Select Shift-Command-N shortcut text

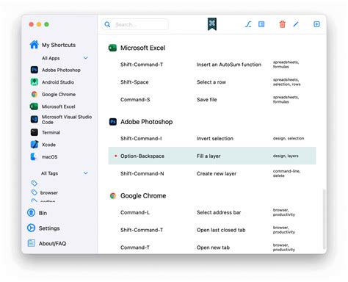coord(142,173)
